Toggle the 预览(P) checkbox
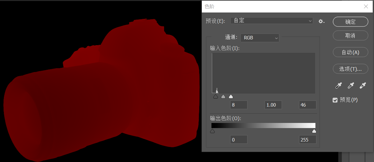The height and width of the screenshot is (162, 374). [335, 100]
